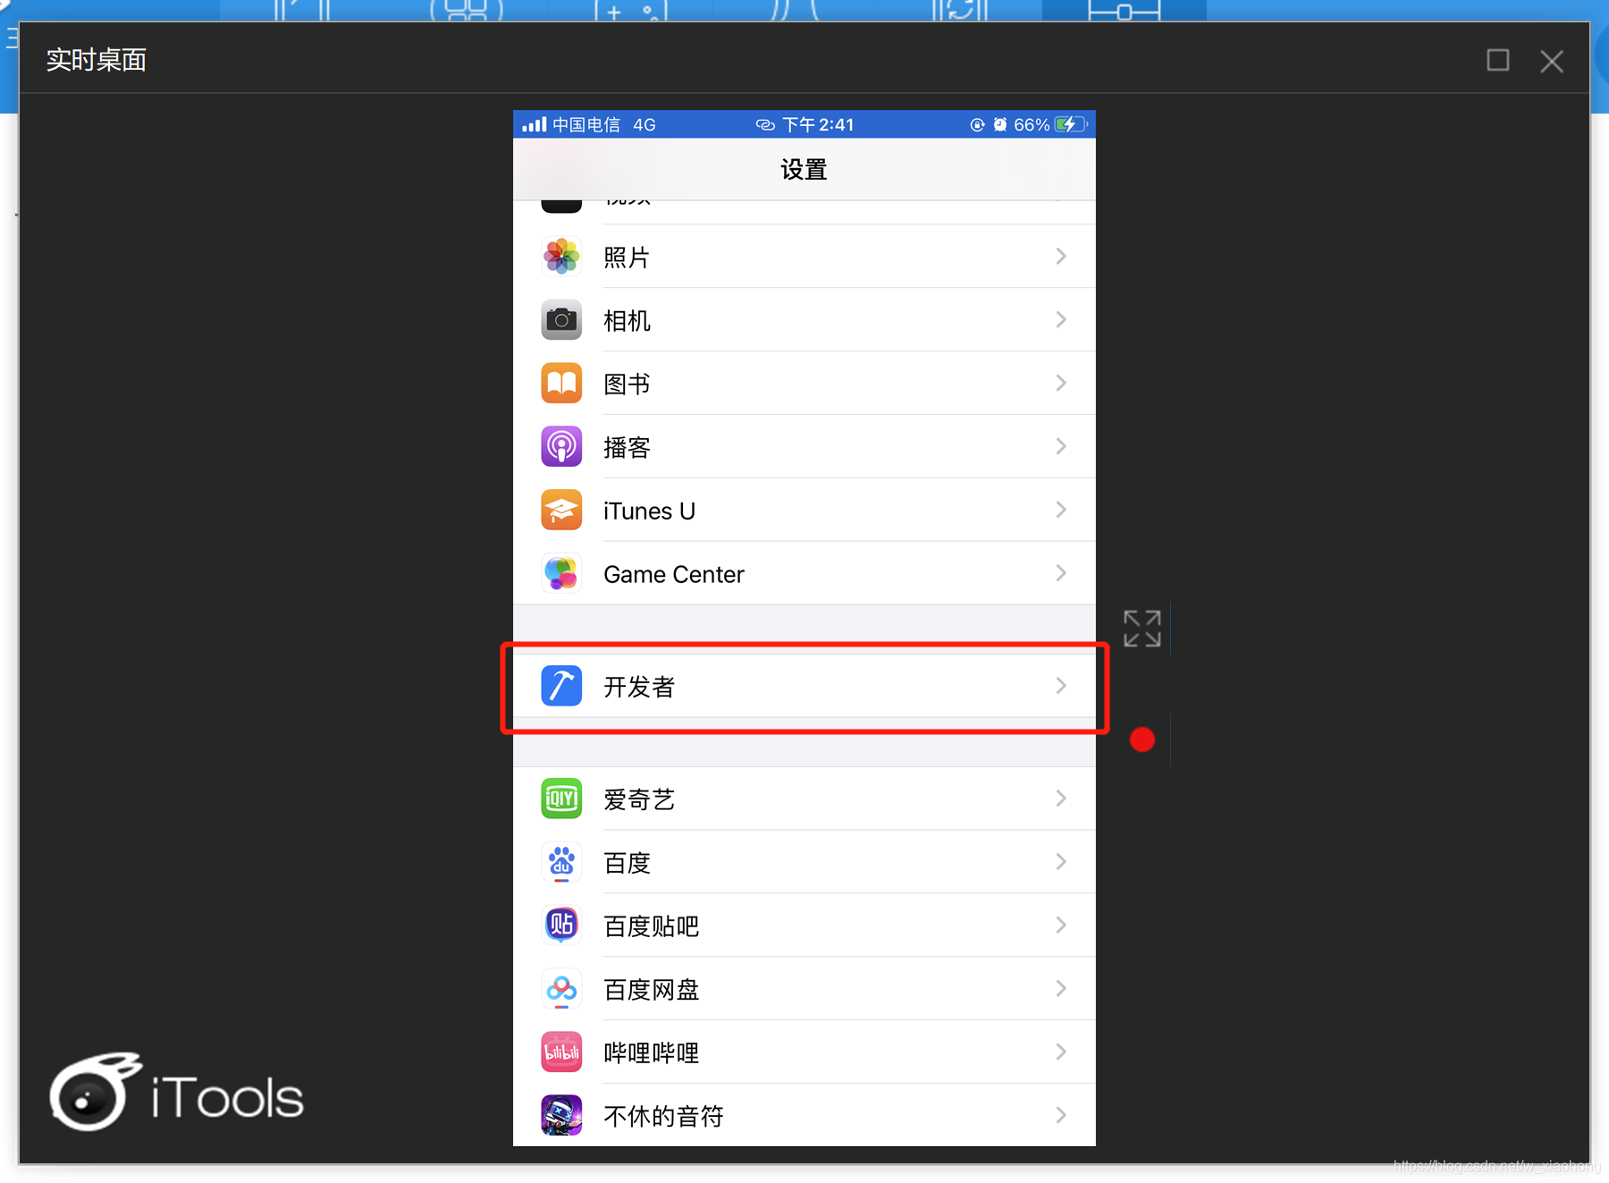Select the 不休的音符 label
The image size is (1609, 1183).
coord(663,1116)
